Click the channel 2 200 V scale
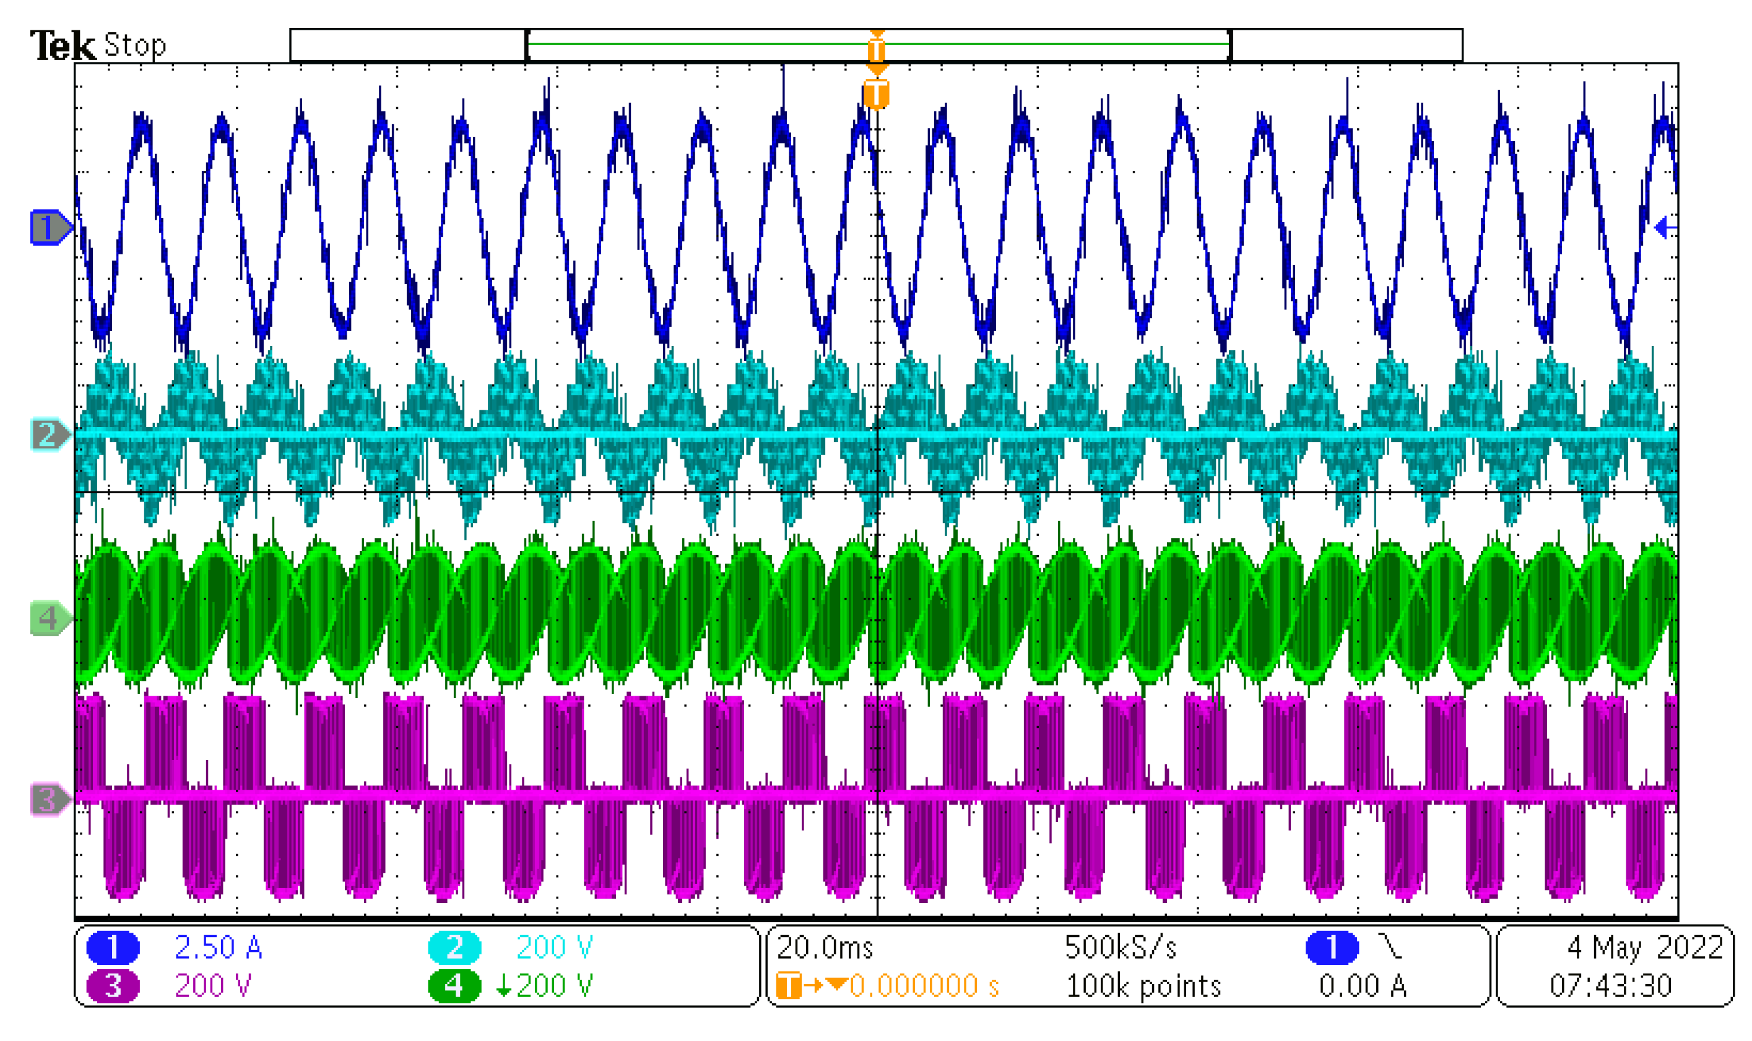The height and width of the screenshot is (1041, 1752). pyautogui.click(x=554, y=948)
